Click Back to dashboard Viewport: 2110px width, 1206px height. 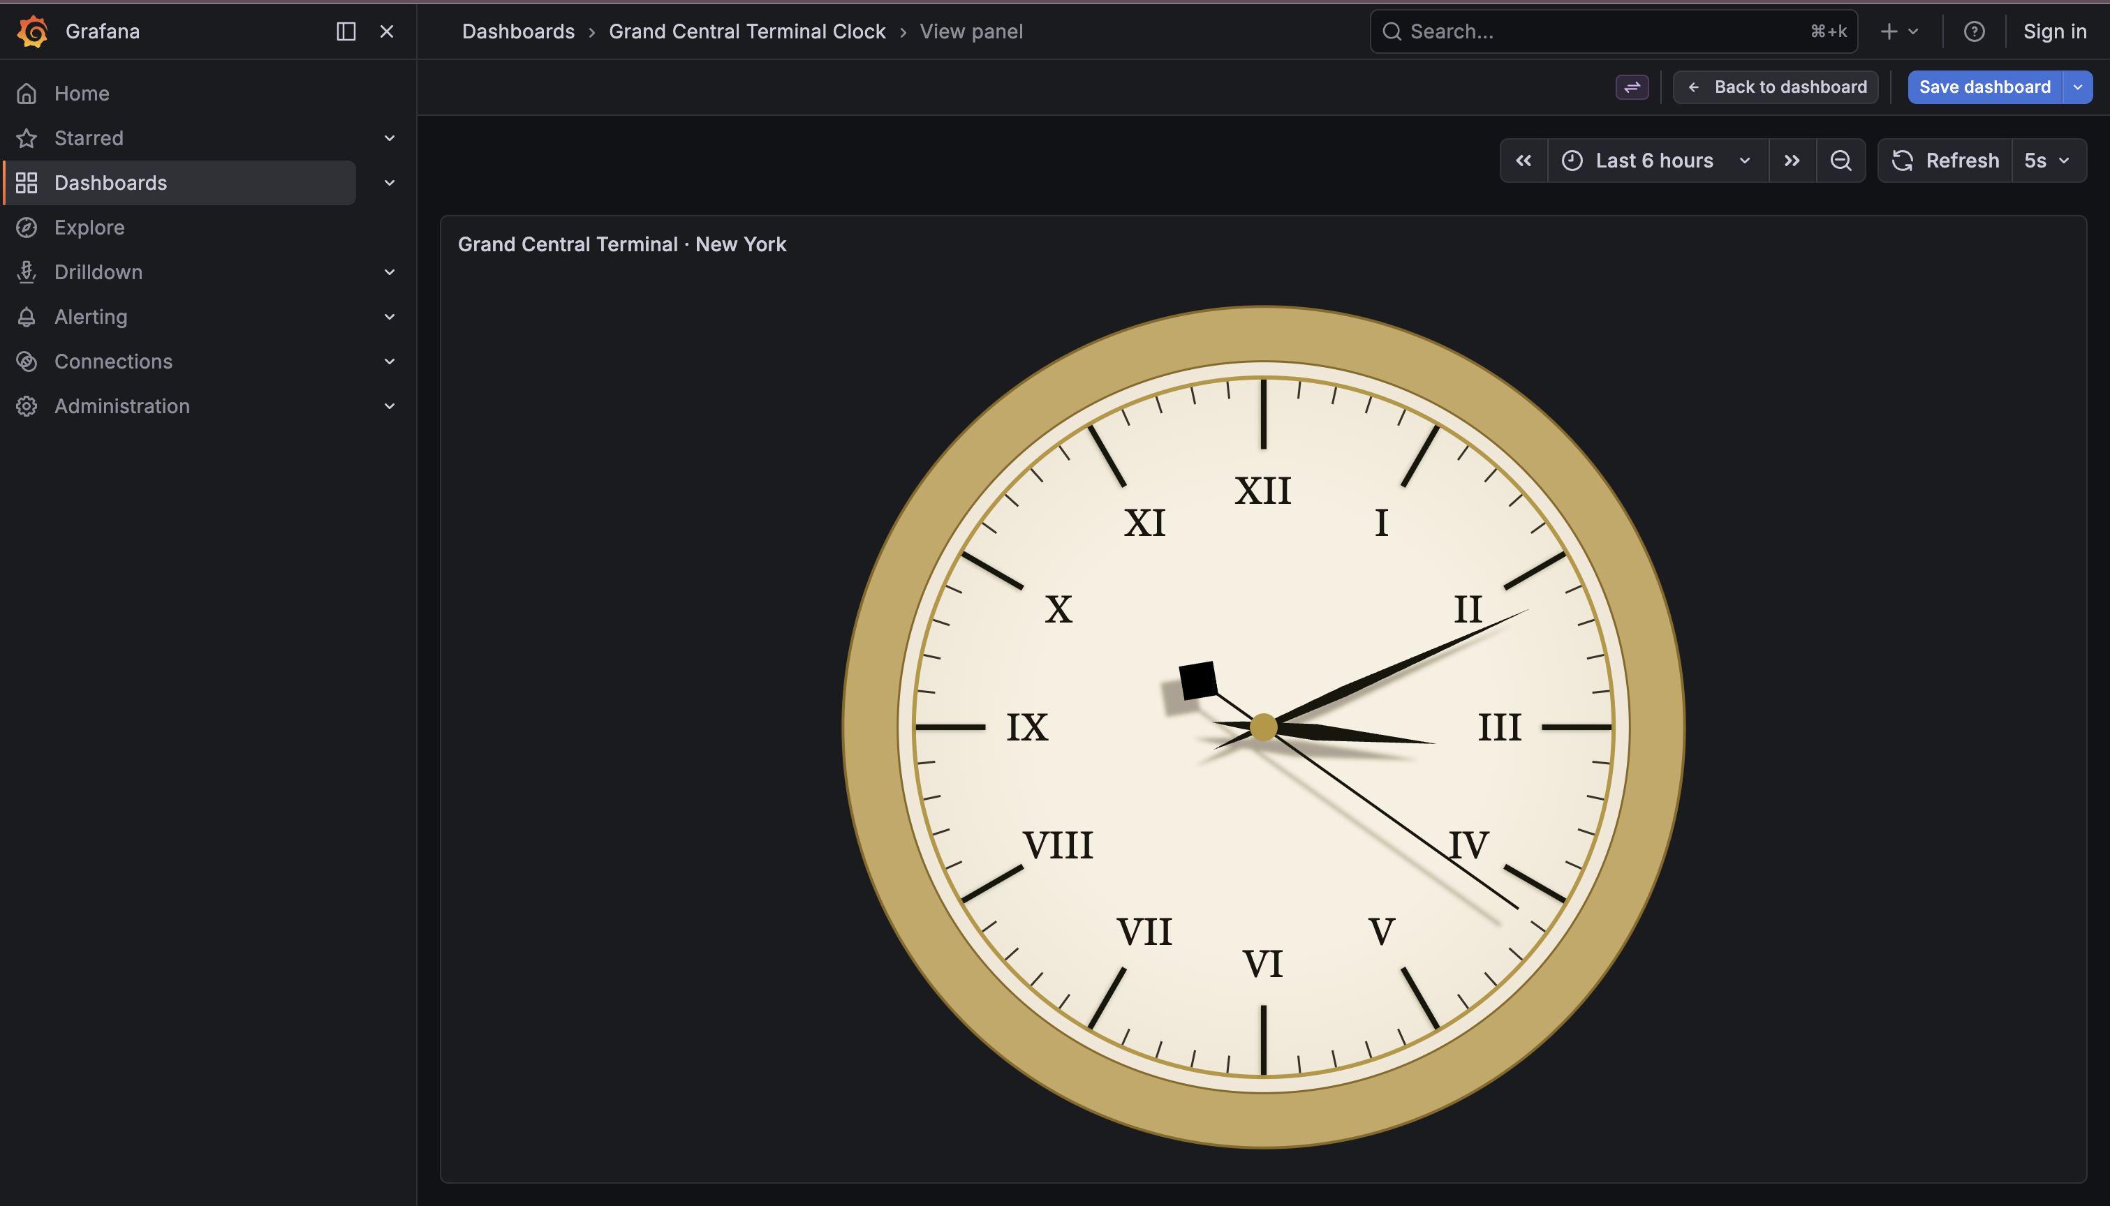[1776, 87]
